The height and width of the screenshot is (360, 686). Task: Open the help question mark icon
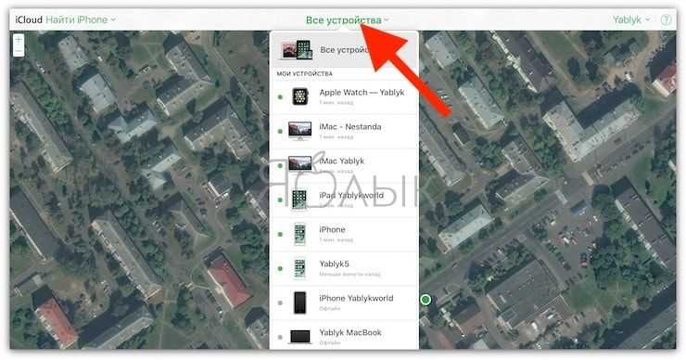pos(666,19)
